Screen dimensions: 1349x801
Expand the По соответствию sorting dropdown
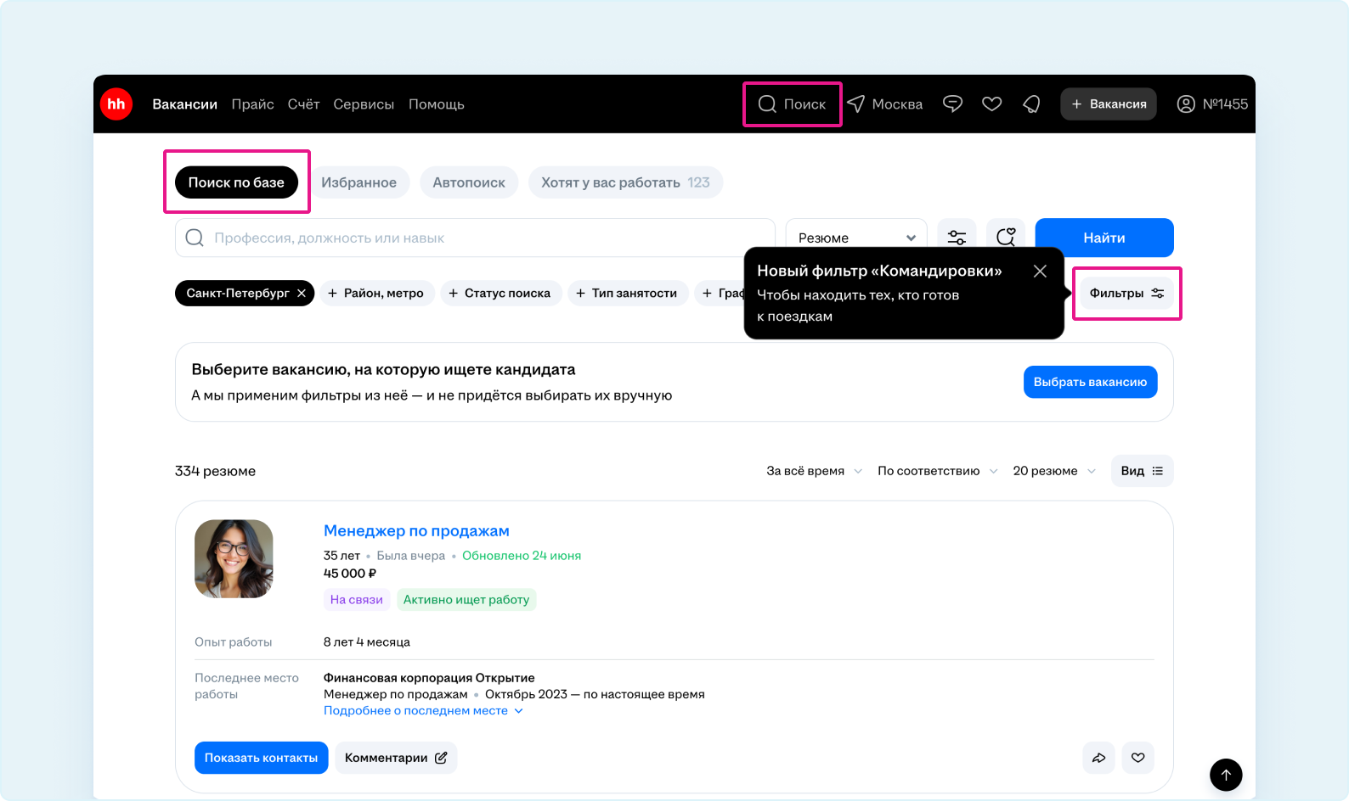pos(937,471)
